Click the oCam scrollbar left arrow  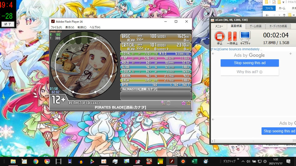point(213,141)
